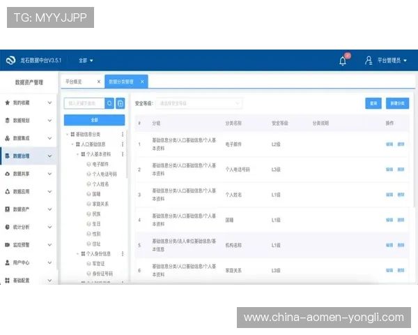Select 个人电话号码 in the category tree
The image size is (418, 335).
point(104,174)
